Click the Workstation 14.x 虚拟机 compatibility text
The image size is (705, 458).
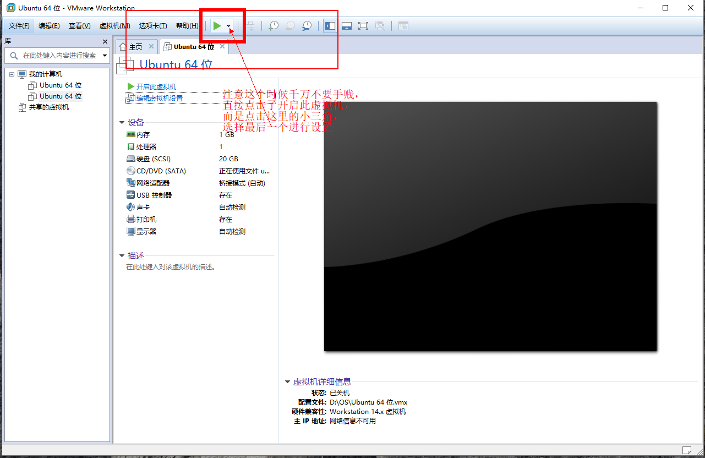(368, 412)
